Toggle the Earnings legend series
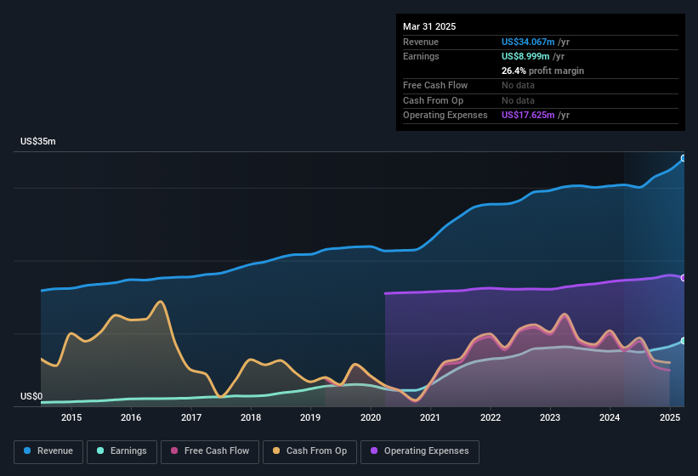The width and height of the screenshot is (698, 476). click(x=122, y=451)
